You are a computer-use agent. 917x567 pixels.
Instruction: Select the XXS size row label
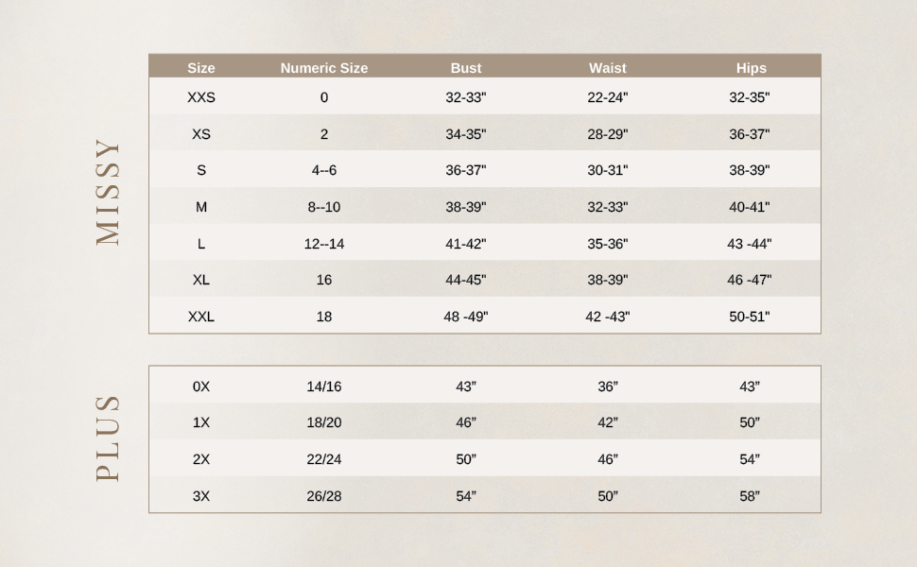[x=201, y=97]
